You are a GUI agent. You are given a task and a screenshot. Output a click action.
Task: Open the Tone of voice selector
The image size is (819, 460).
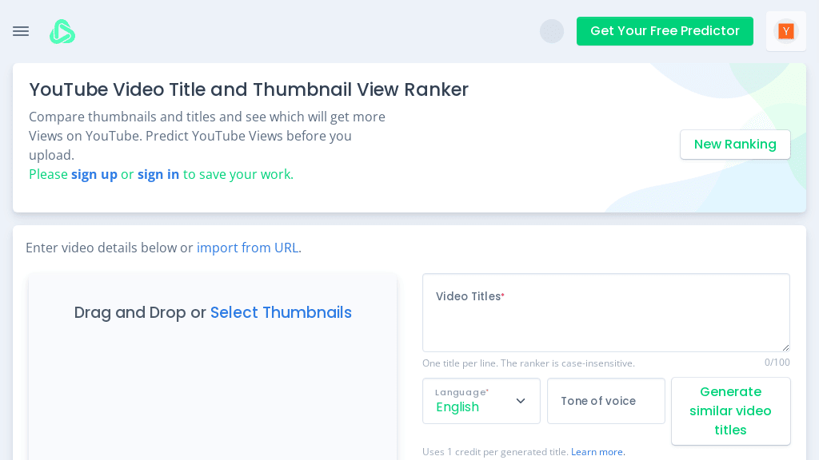tap(605, 401)
